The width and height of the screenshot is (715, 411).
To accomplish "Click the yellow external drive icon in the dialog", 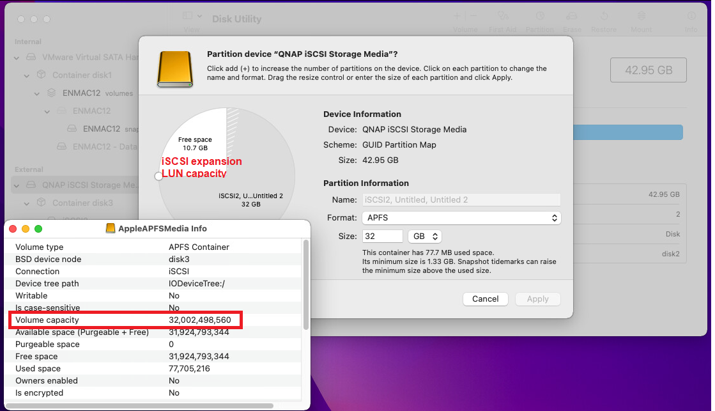I will pyautogui.click(x=175, y=69).
